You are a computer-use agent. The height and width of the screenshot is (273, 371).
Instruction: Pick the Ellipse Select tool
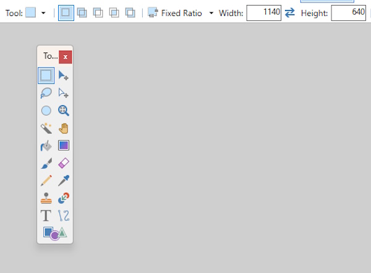pos(46,111)
